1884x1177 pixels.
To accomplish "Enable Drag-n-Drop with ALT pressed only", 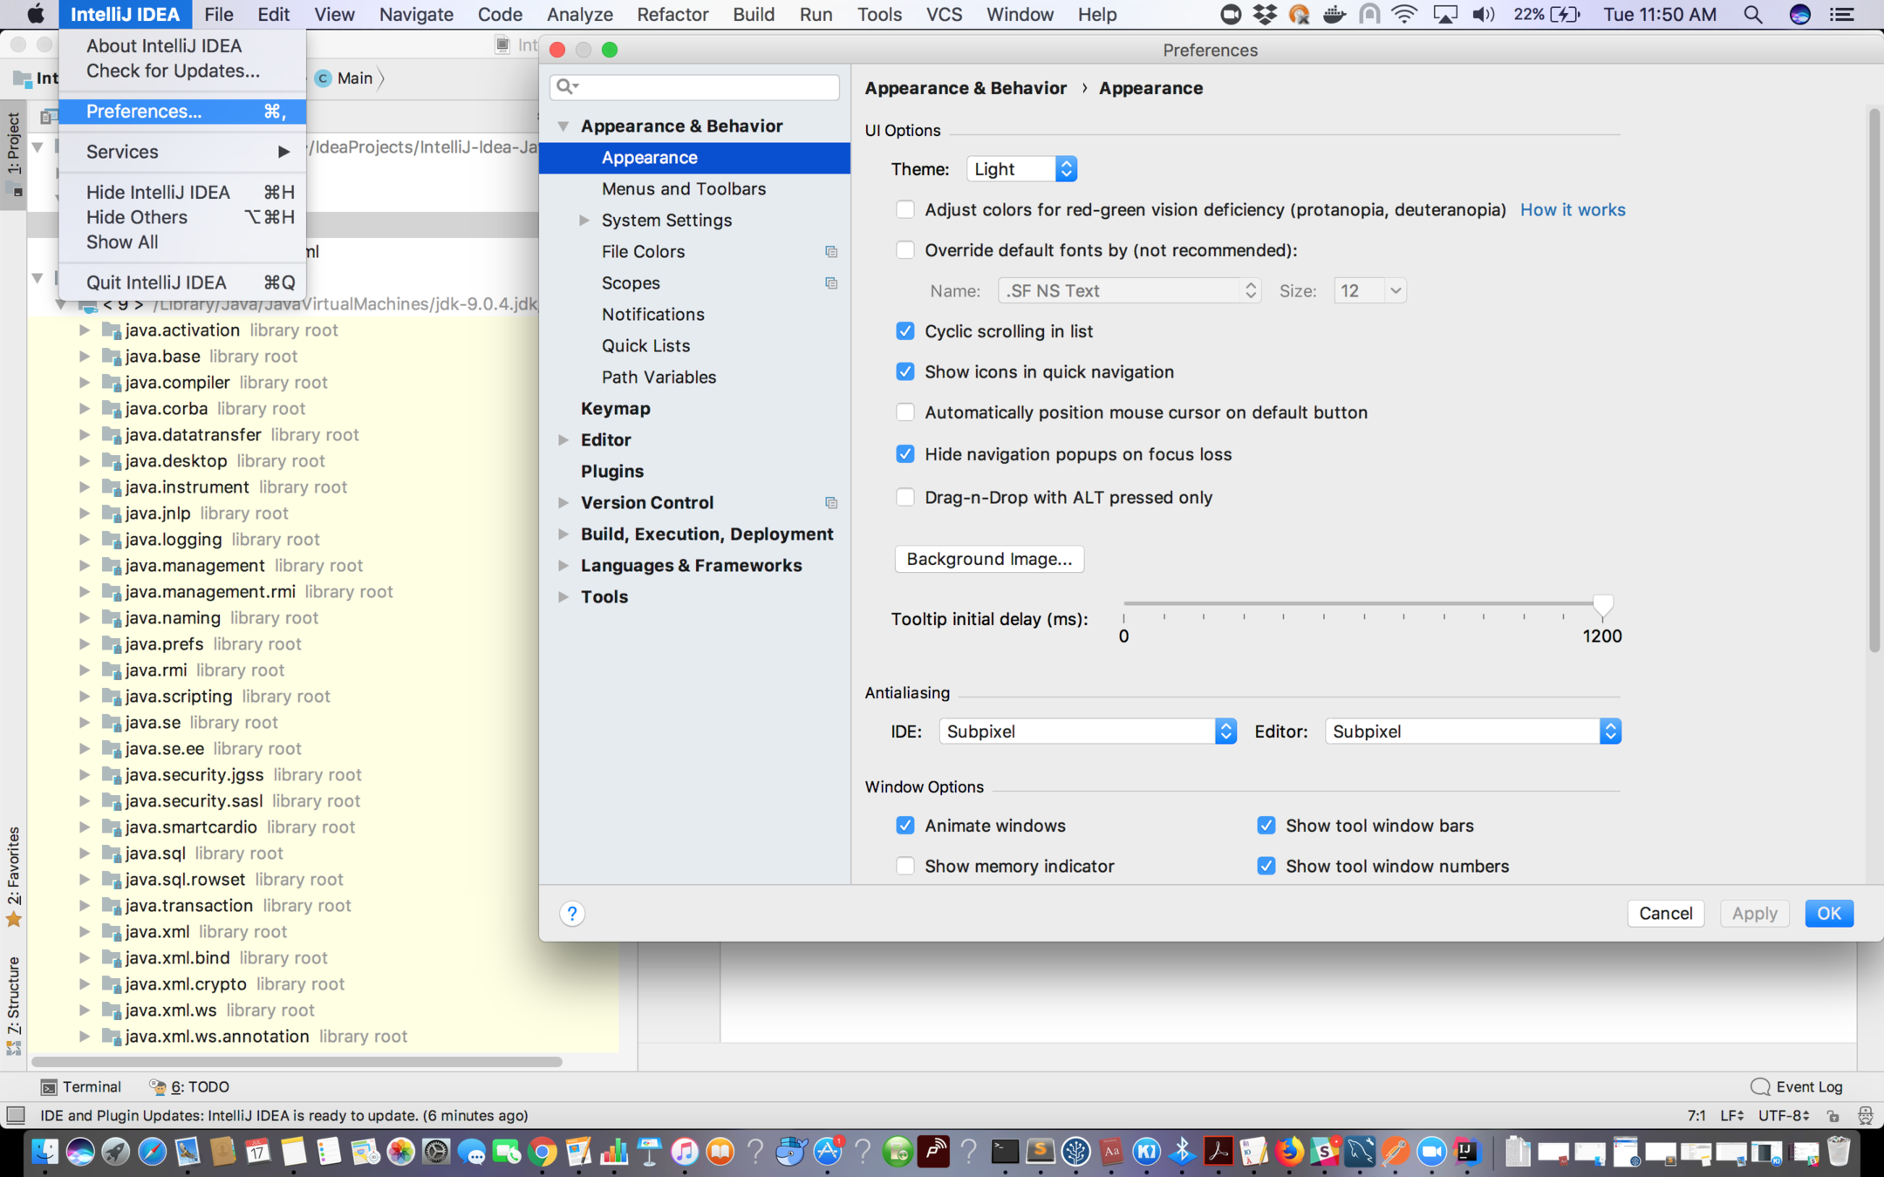I will 905,497.
